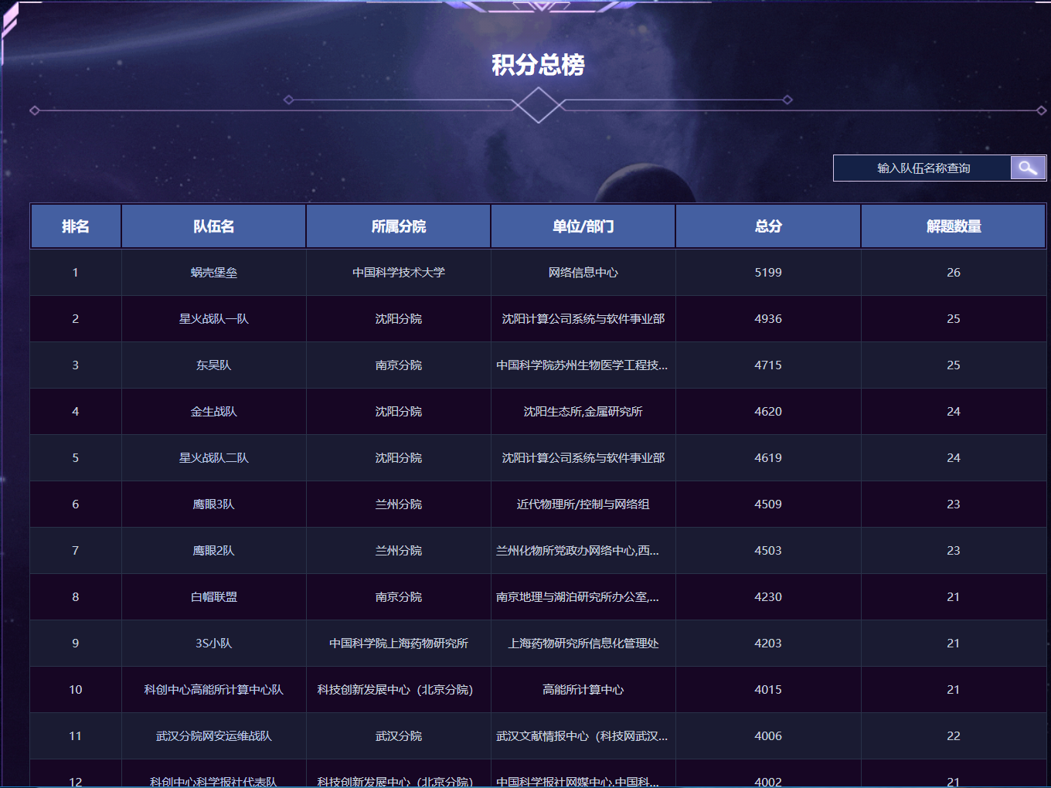
Task: Select team 蜗壳堡垒 in first row
Action: click(214, 273)
